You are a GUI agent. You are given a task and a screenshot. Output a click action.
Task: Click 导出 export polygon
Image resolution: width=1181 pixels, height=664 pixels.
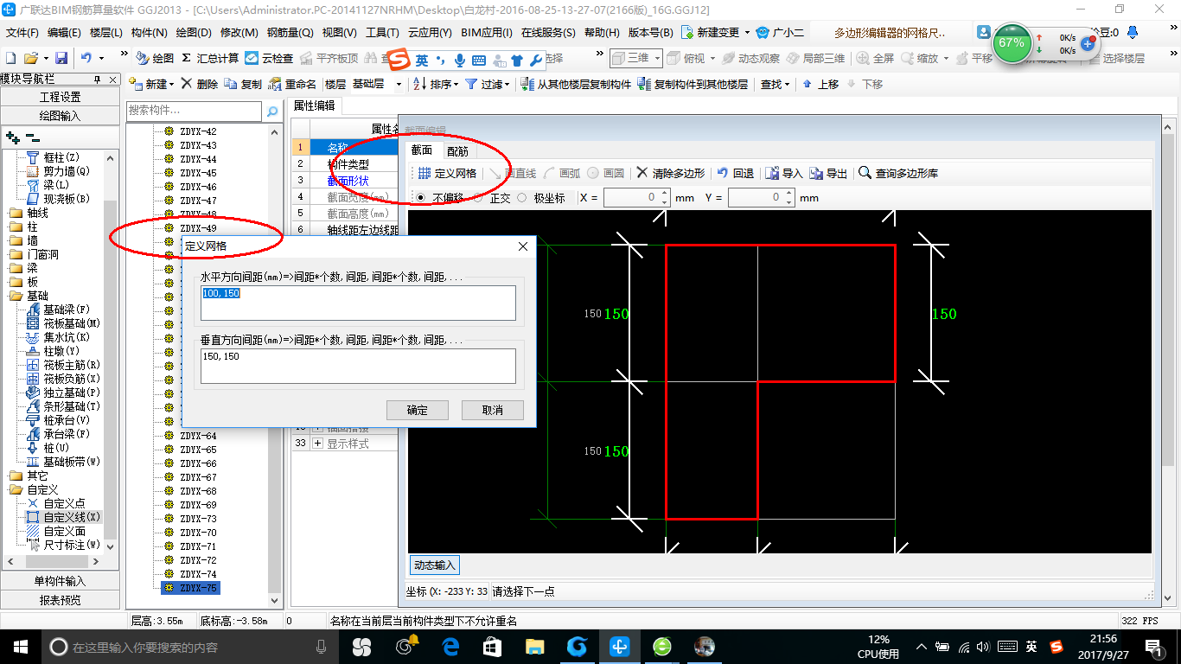(x=829, y=173)
